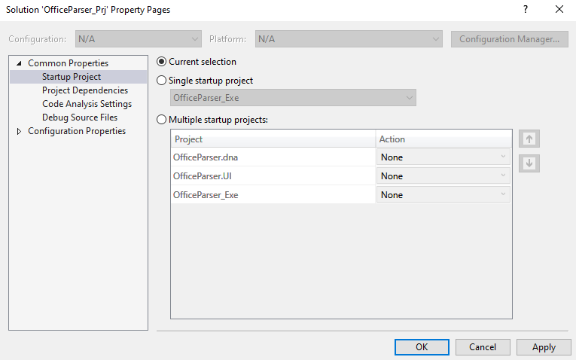Click the OK button
The width and height of the screenshot is (576, 360).
click(x=422, y=347)
